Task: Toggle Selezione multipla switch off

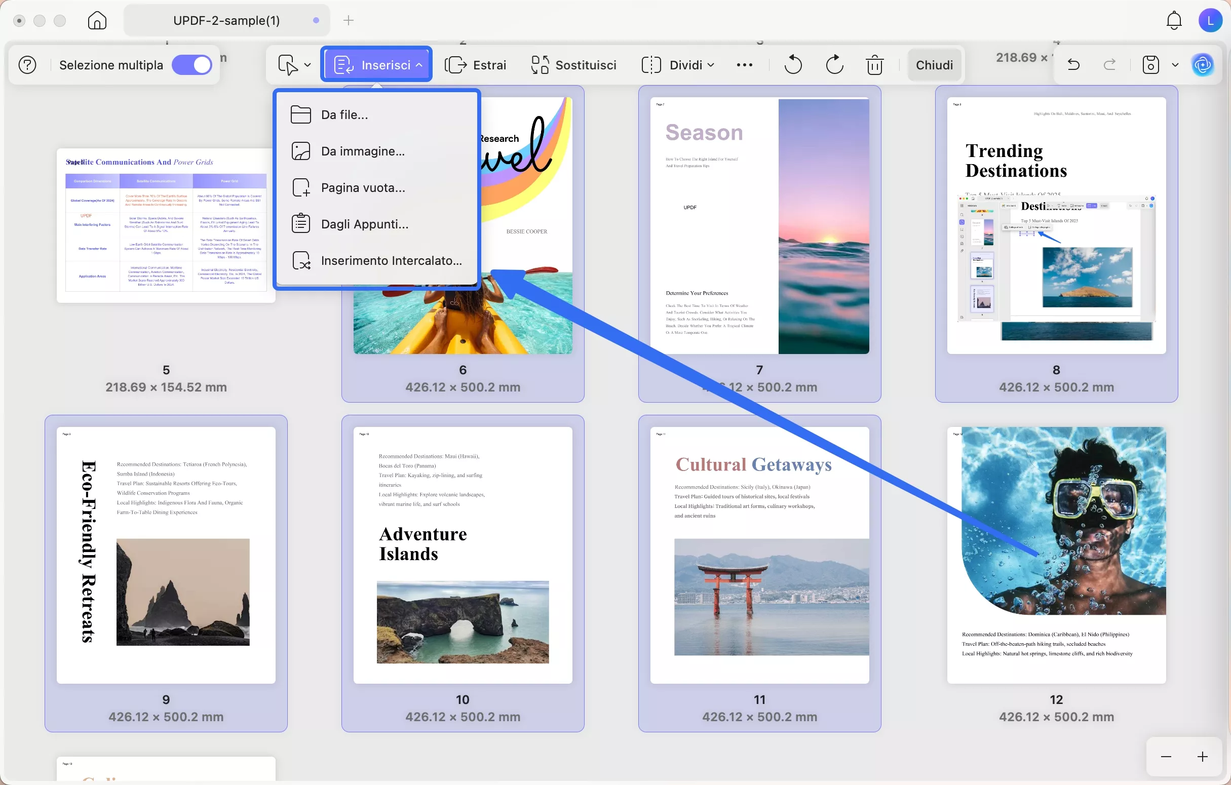Action: tap(192, 65)
